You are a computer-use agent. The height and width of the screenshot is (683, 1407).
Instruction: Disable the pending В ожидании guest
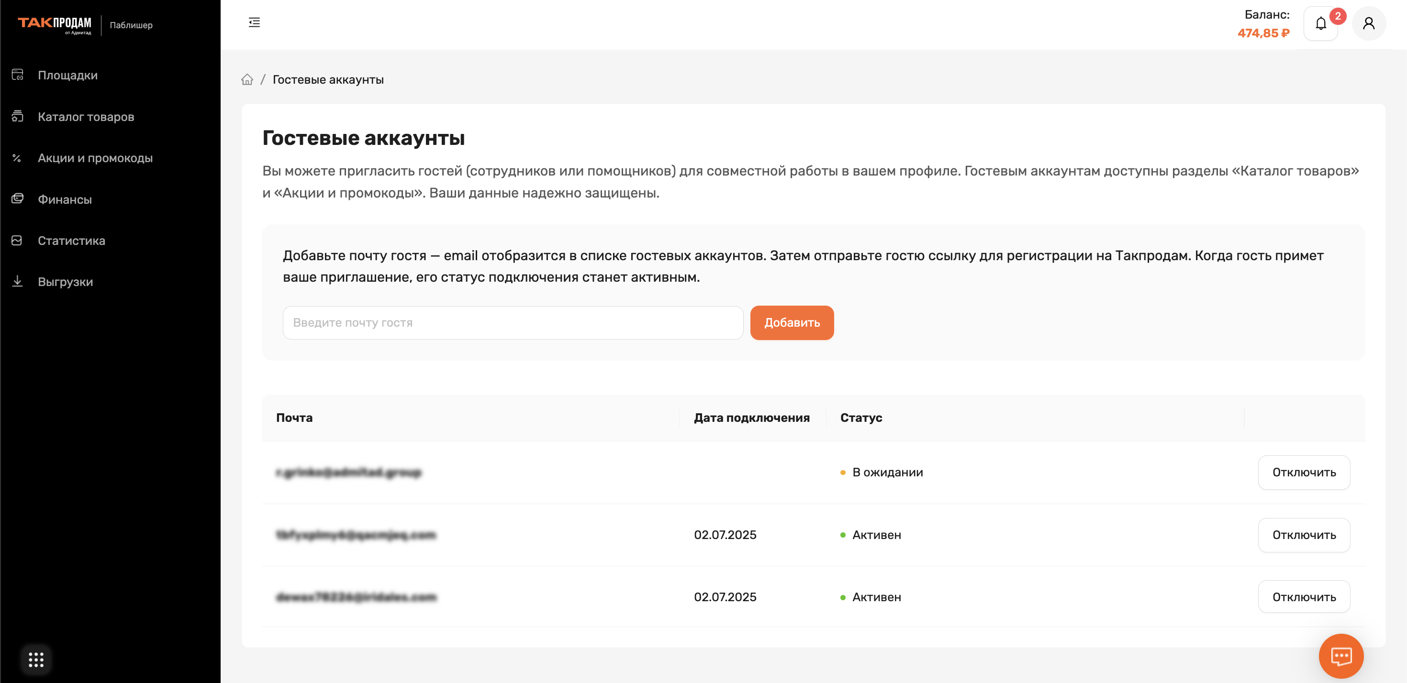pyautogui.click(x=1304, y=472)
